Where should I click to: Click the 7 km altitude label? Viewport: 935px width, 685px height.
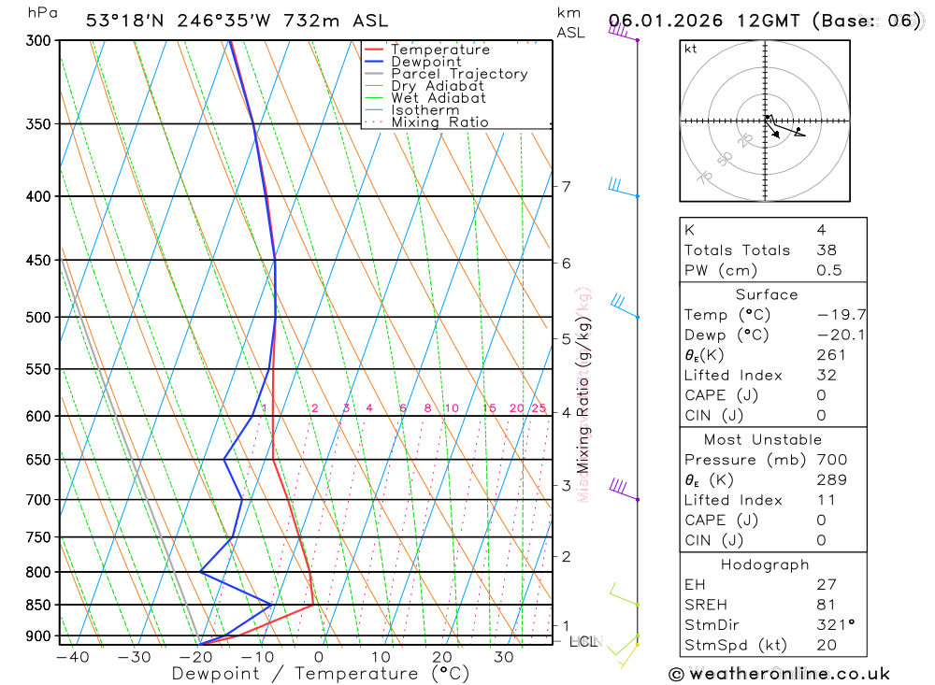567,187
